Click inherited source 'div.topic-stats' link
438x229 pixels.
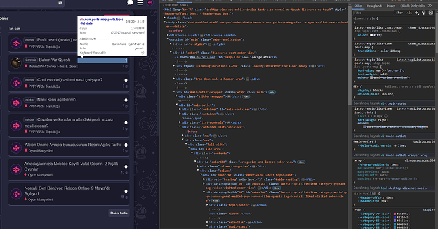[x=393, y=103]
